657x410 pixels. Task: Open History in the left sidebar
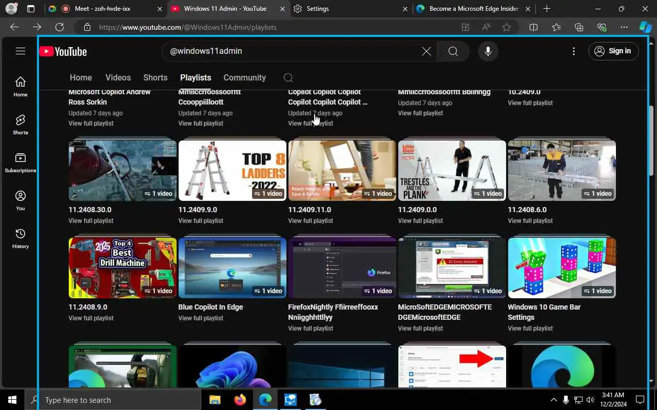[x=21, y=238]
